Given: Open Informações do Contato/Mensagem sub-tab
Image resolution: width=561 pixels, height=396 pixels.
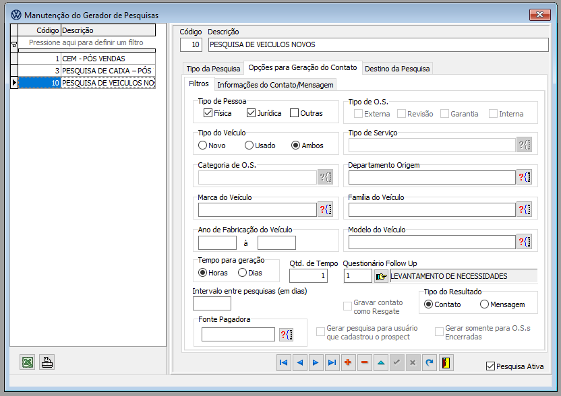Looking at the screenshot, I should click(x=275, y=85).
